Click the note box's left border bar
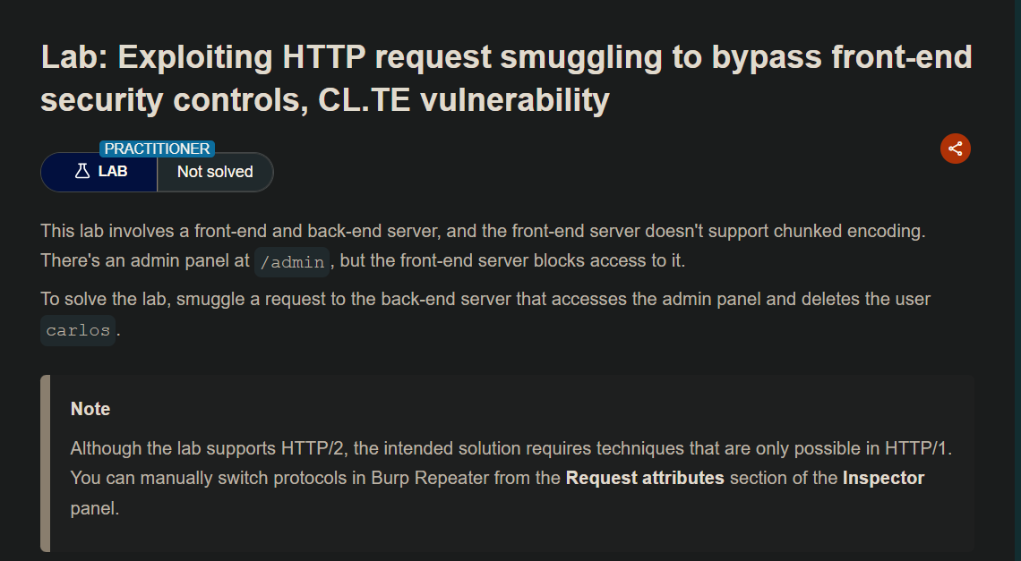 (x=45, y=463)
